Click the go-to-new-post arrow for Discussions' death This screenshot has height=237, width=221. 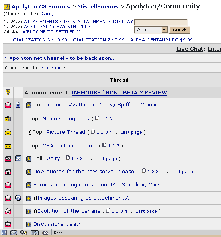[x=29, y=225]
